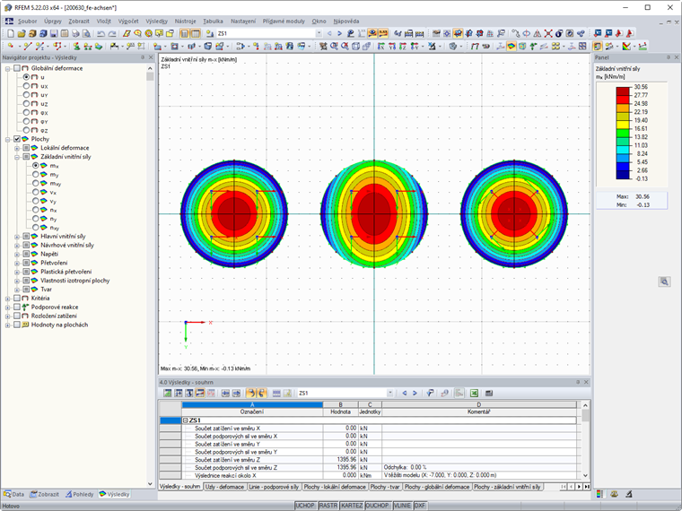The image size is (682, 511).
Task: Click the next arrow in the results table toolbar
Action: coord(415,394)
